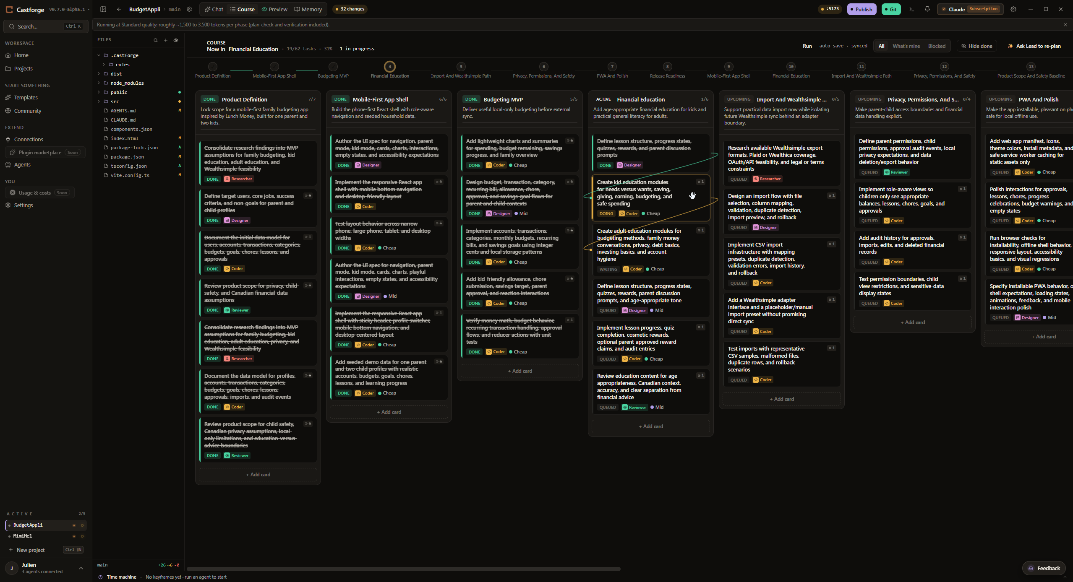Expand the src folder

point(99,101)
